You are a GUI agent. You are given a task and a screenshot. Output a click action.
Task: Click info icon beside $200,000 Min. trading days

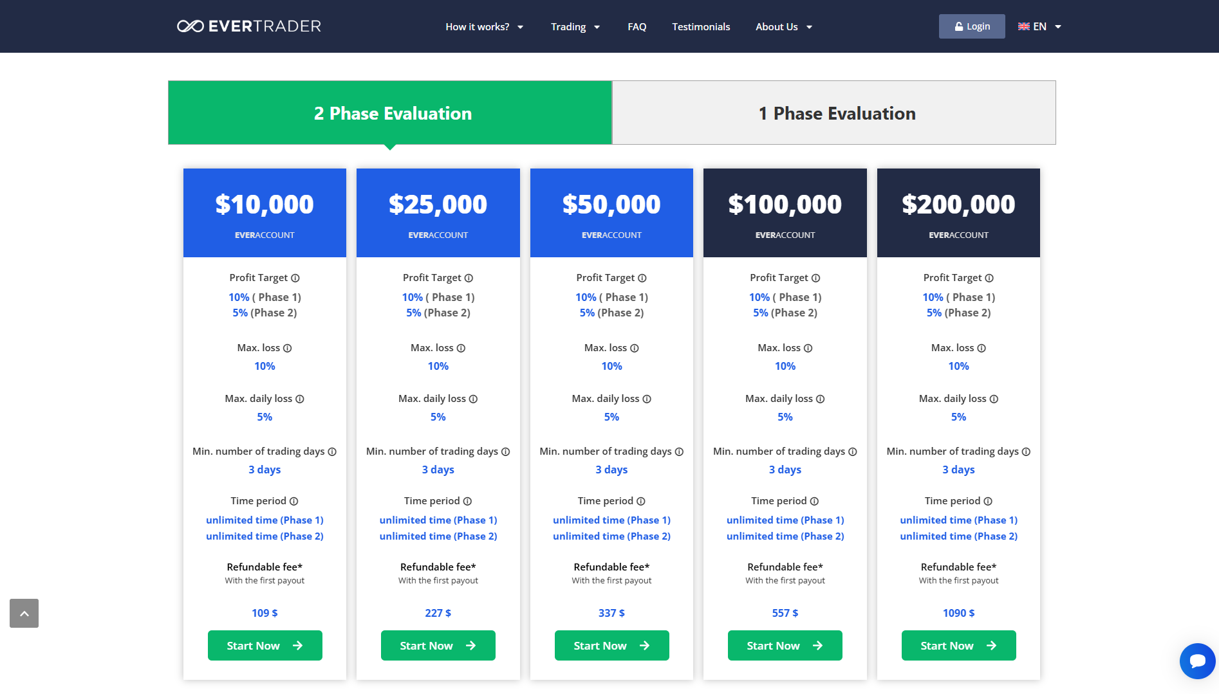pos(1026,452)
